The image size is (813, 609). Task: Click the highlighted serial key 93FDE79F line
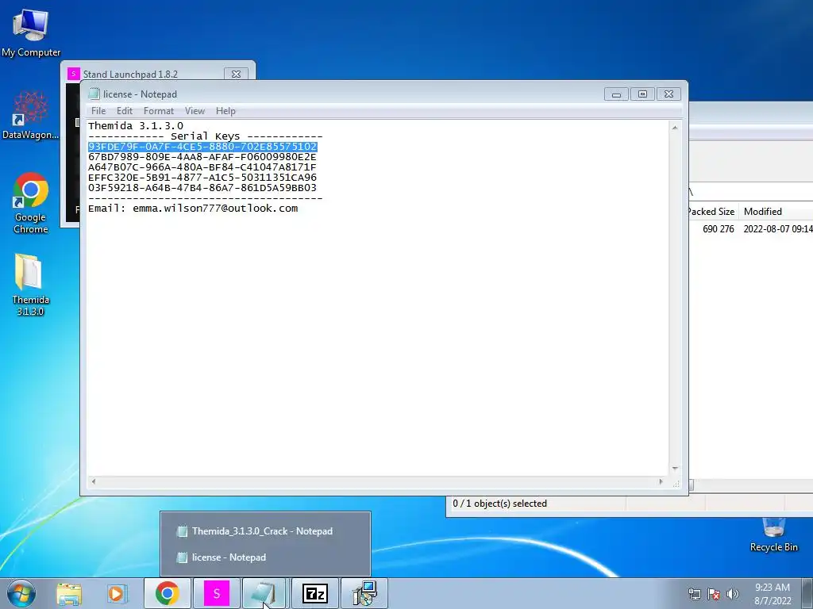(202, 147)
